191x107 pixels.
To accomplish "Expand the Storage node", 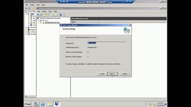I will [x=26, y=34].
